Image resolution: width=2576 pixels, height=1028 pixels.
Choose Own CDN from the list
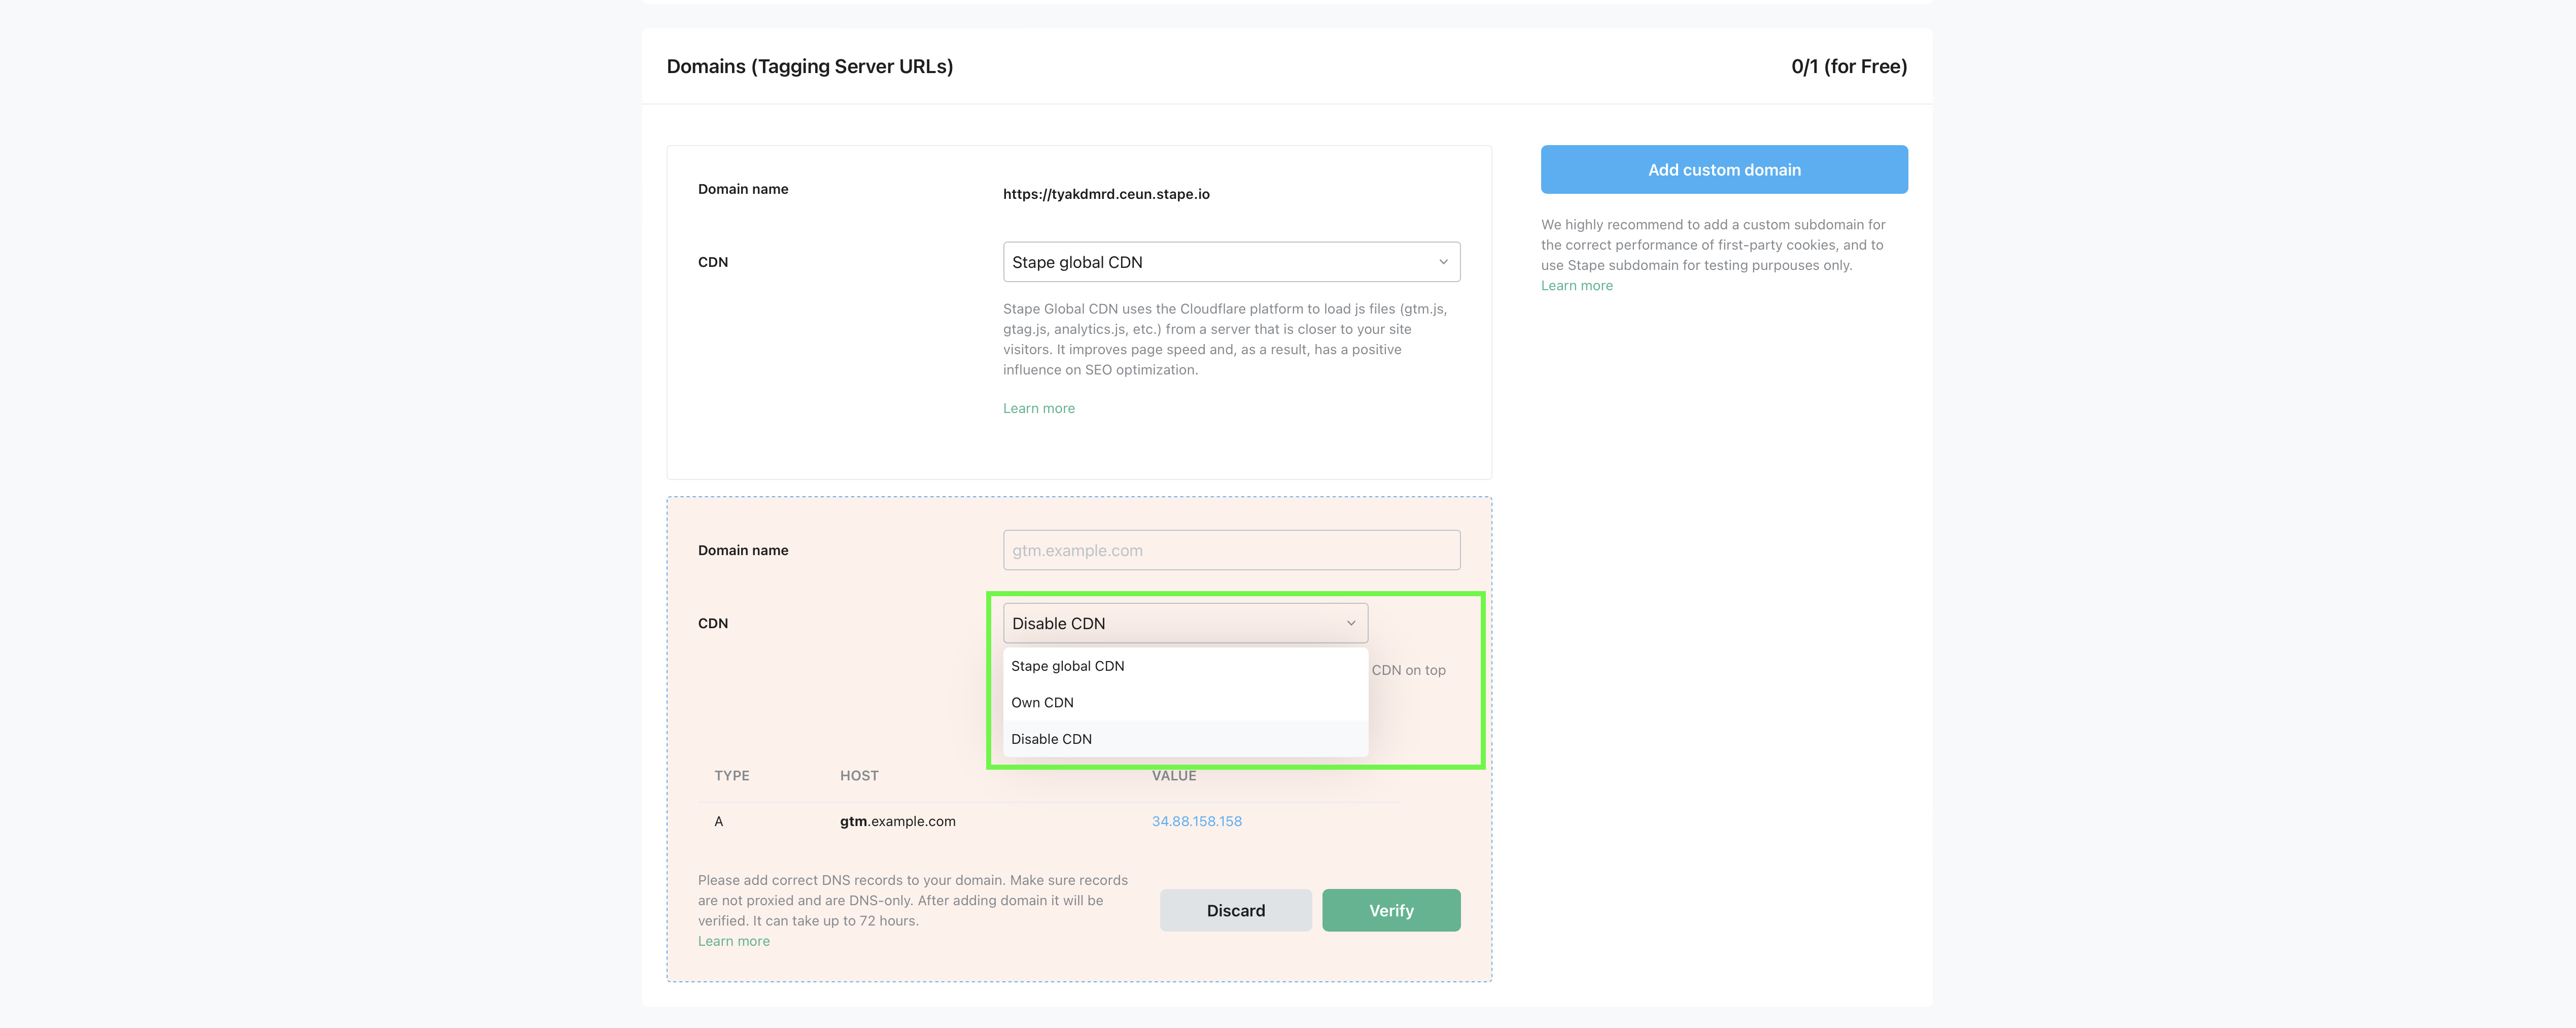point(1185,702)
